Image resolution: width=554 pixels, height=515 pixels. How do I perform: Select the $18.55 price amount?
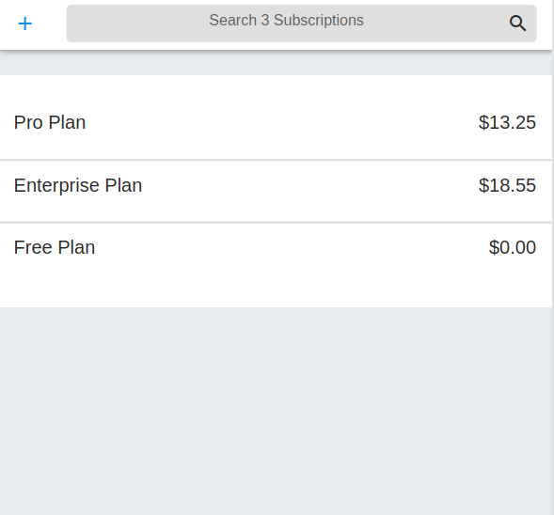click(507, 185)
